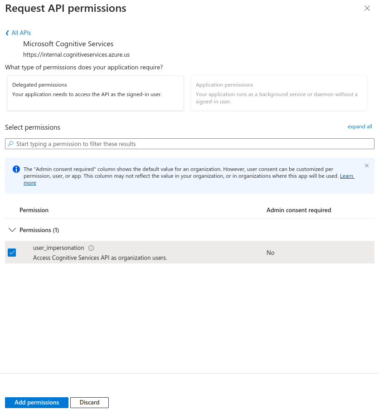Click the expand all link
The width and height of the screenshot is (379, 414).
click(x=360, y=127)
